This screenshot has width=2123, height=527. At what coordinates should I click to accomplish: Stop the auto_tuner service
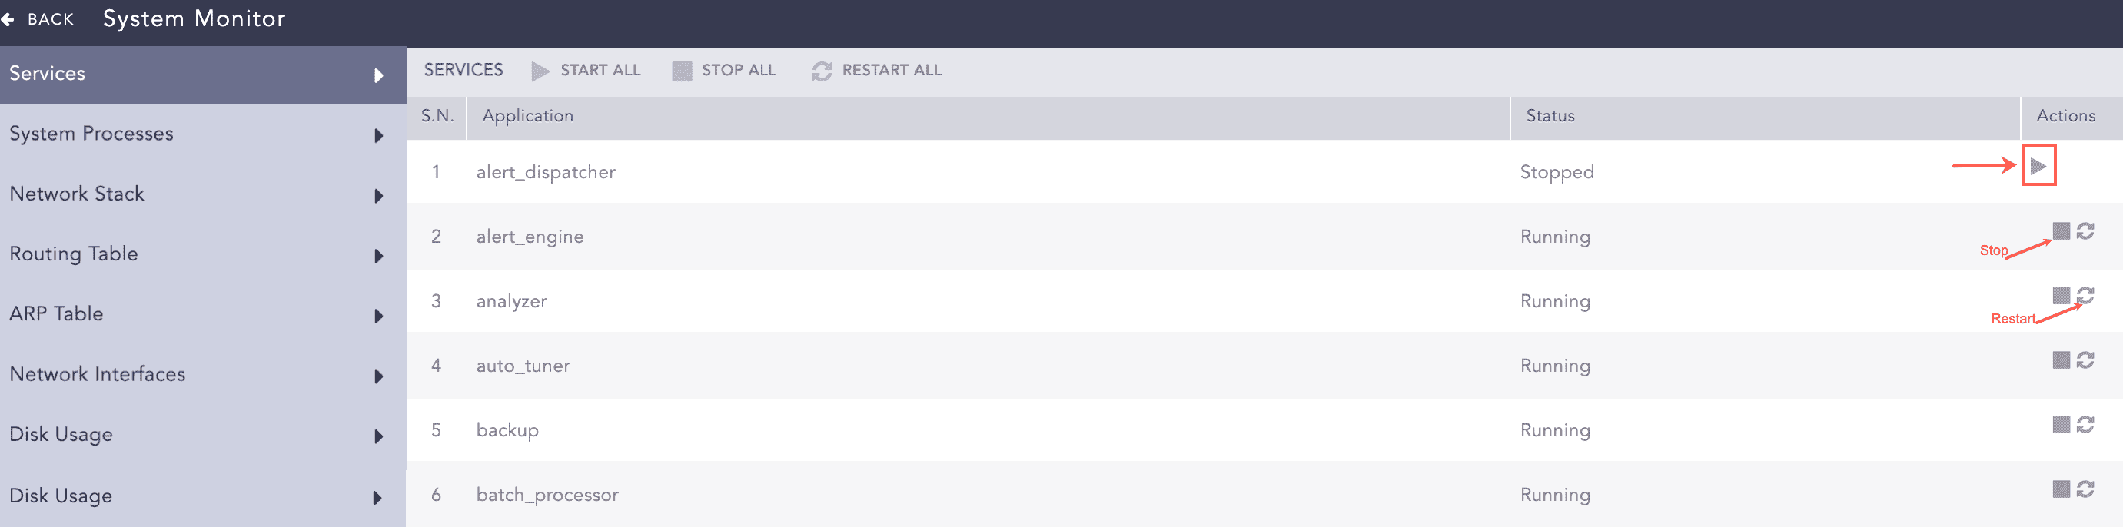pyautogui.click(x=2061, y=360)
